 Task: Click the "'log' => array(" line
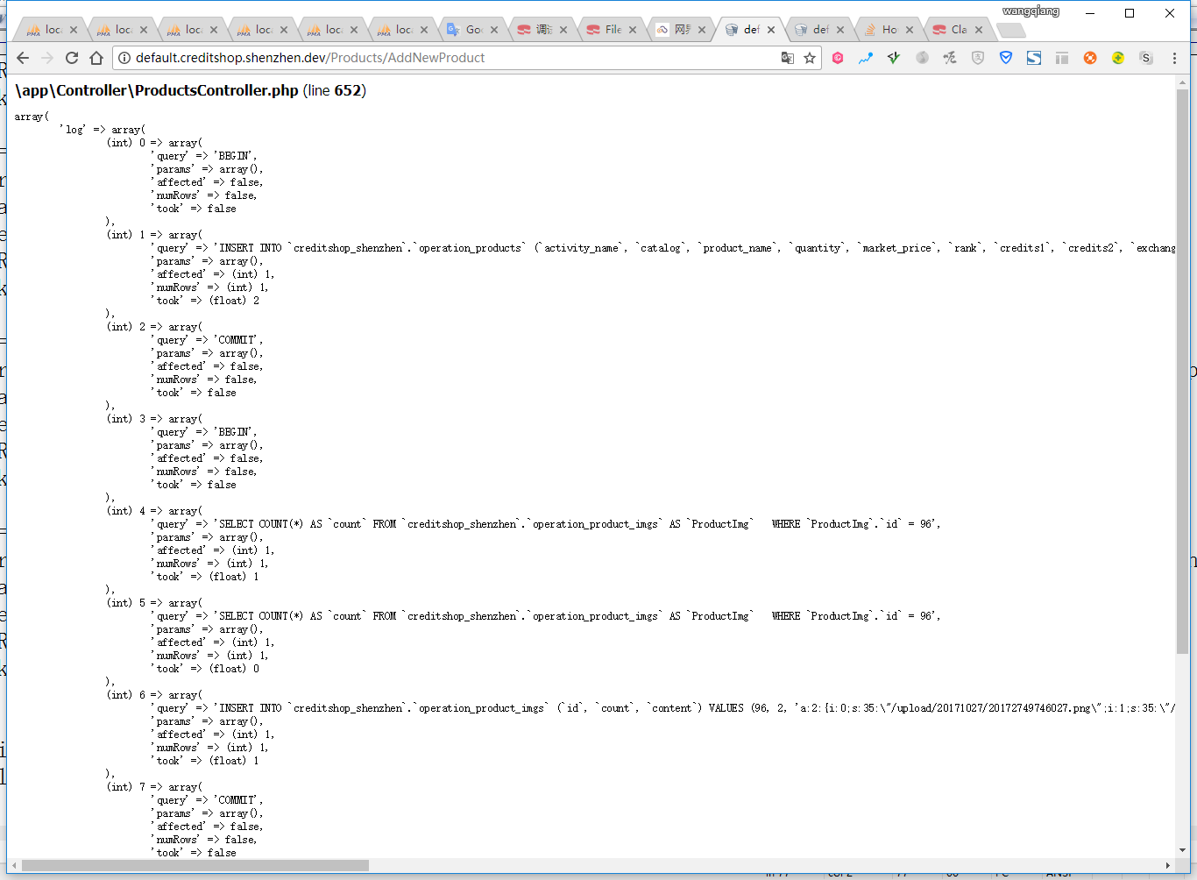coord(103,130)
